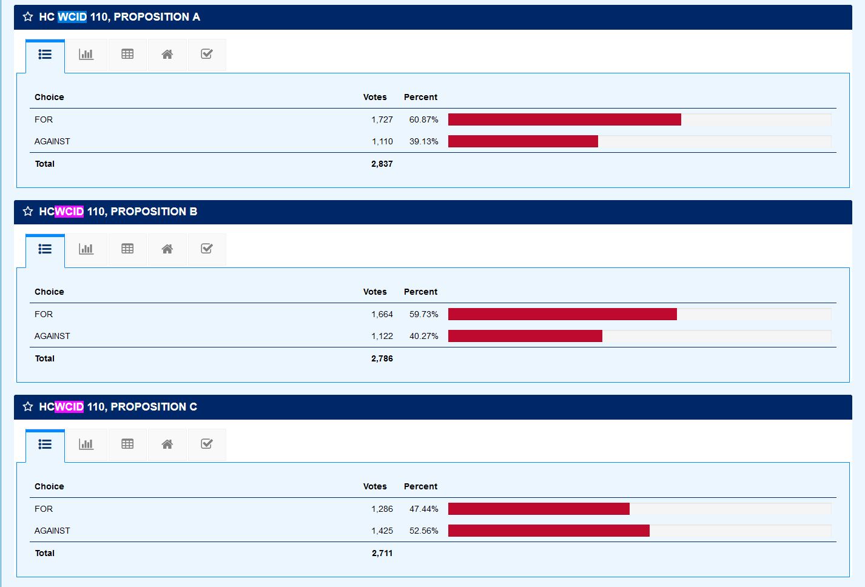
Task: Switch Proposition B to bar chart view
Action: coord(86,249)
